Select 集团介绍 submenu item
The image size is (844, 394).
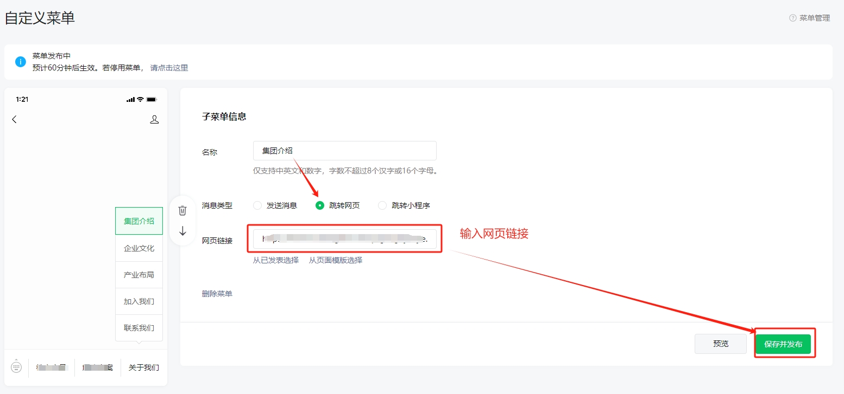click(x=139, y=221)
